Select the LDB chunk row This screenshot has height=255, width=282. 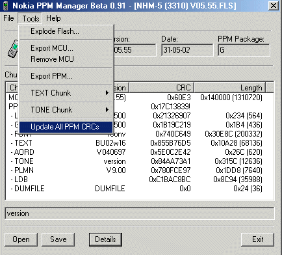pos(140,180)
